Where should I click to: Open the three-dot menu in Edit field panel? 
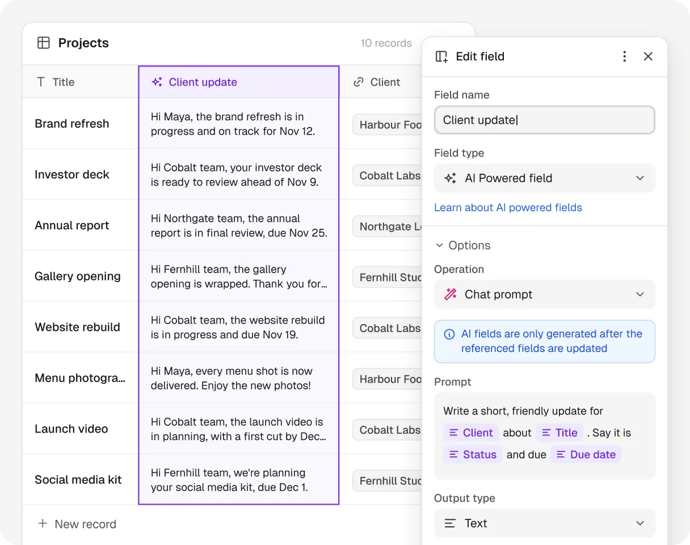pos(624,56)
